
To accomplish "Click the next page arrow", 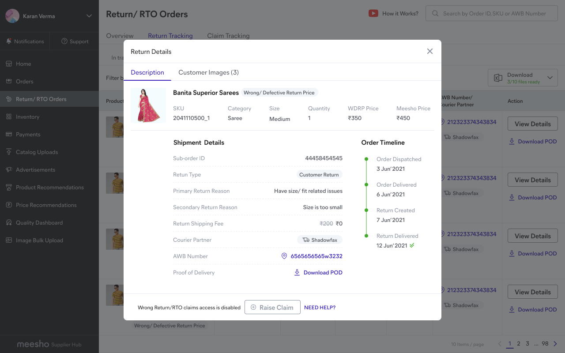I will click(556, 344).
